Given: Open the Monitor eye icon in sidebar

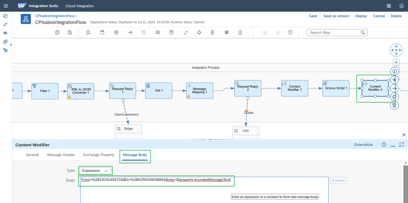Looking at the screenshot, I should (x=5, y=33).
